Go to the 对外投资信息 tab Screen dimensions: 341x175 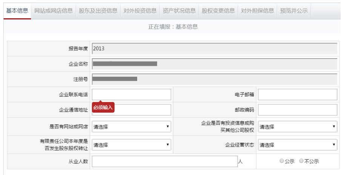coord(140,11)
